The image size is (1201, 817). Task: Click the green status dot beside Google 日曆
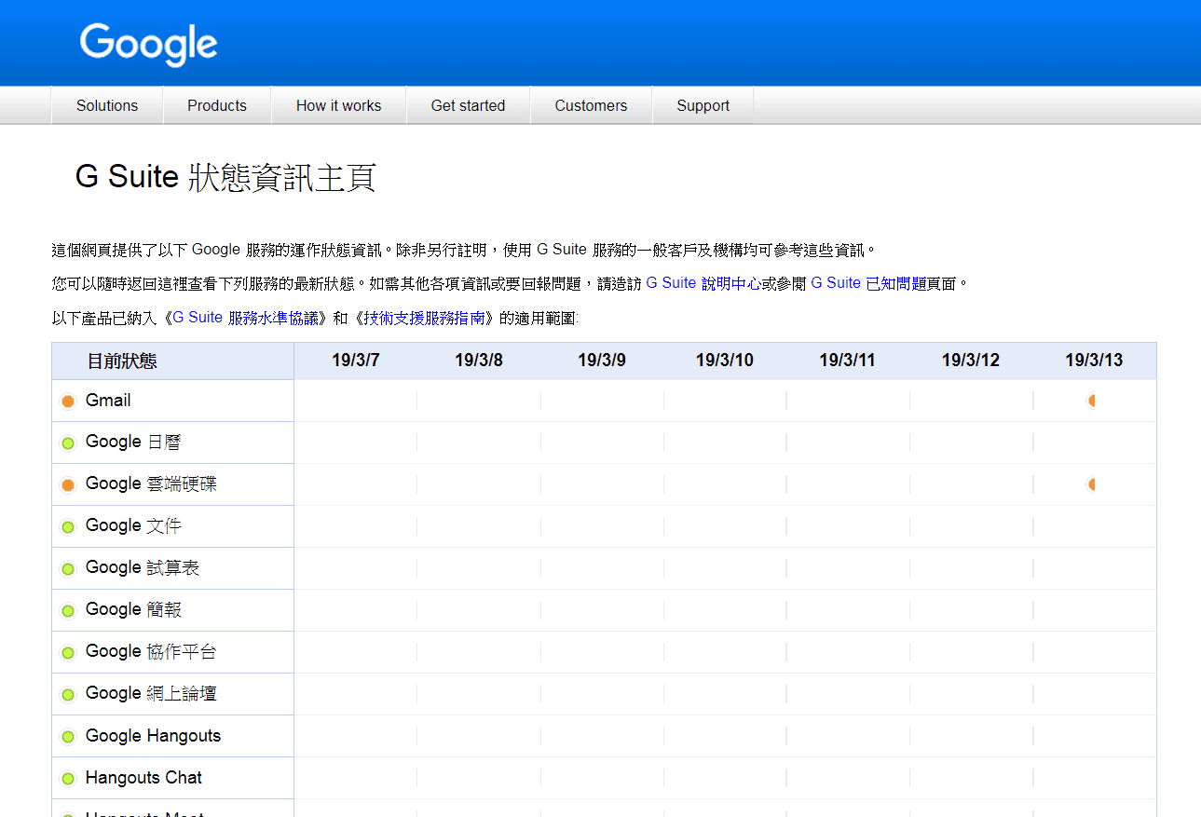click(68, 443)
